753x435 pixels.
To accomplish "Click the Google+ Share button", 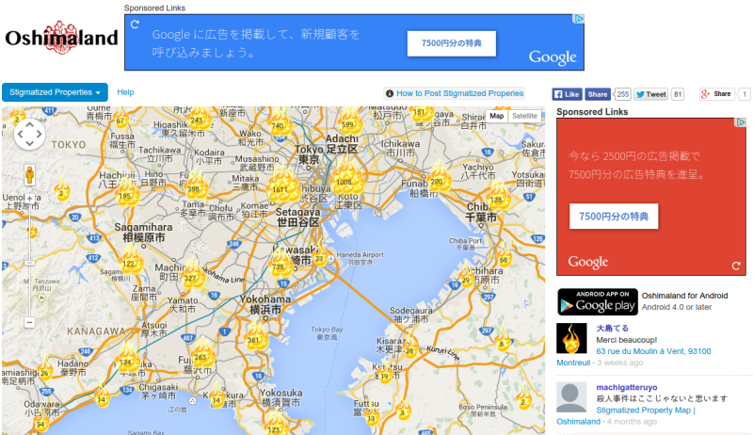I will click(716, 94).
